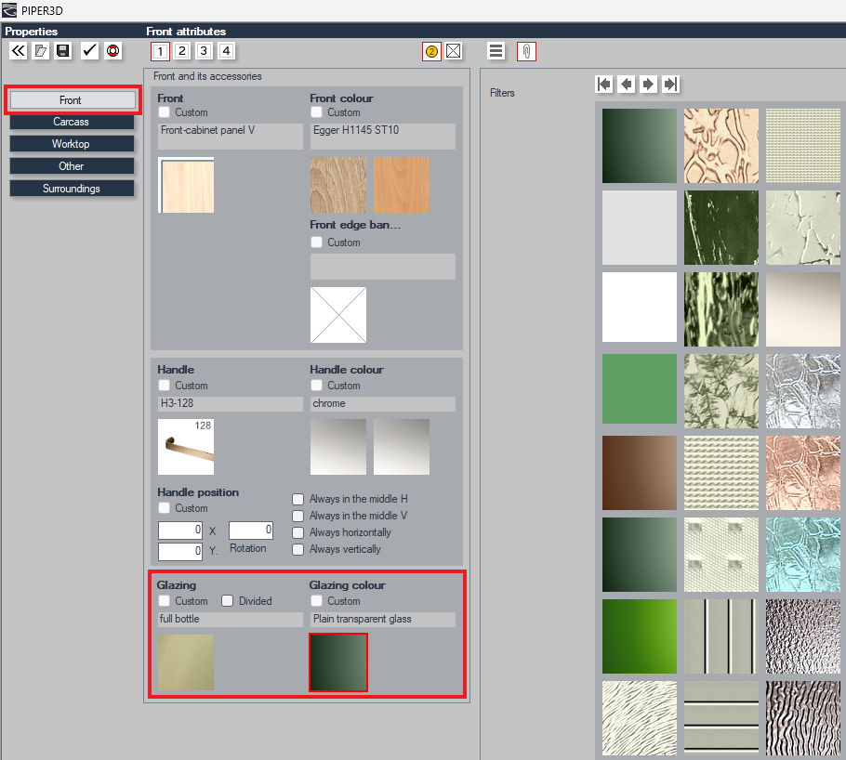Viewport: 846px width, 760px height.
Task: Click the hamburger list view icon
Action: tap(496, 51)
